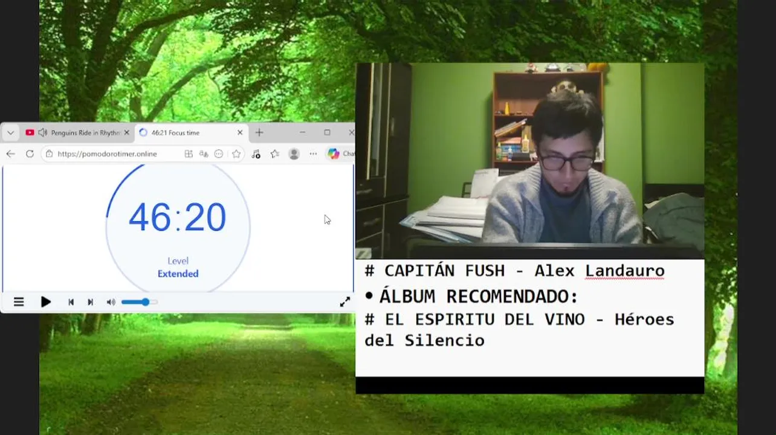The width and height of the screenshot is (776, 435).
Task: Open a new browser tab
Action: tap(259, 133)
